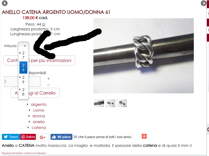This screenshot has height=156, width=209.
Task: Select size 28 option
Action: (23, 92)
